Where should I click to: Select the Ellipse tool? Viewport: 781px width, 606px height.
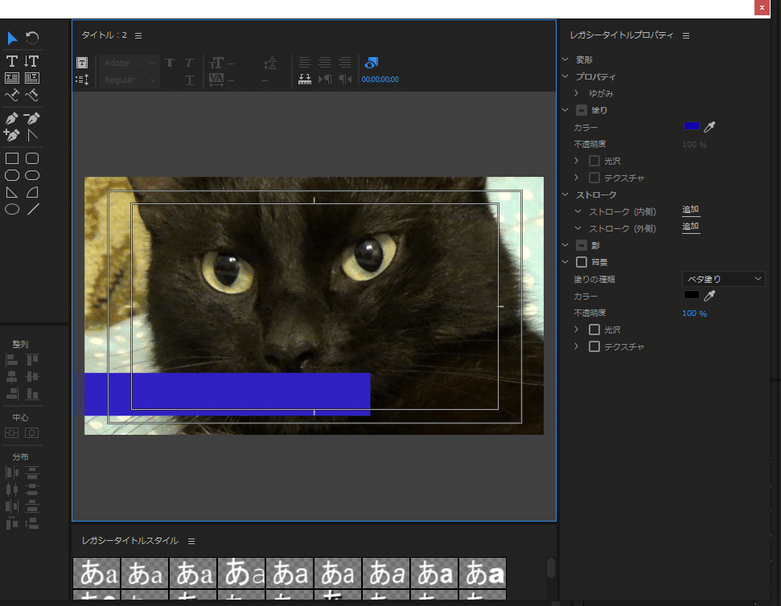pos(12,209)
